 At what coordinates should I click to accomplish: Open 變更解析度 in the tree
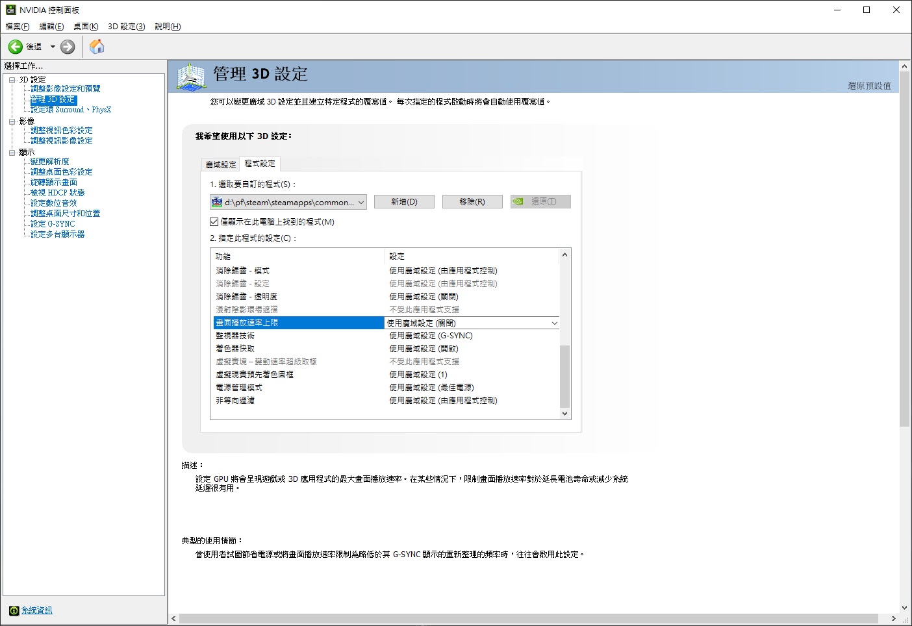point(50,162)
